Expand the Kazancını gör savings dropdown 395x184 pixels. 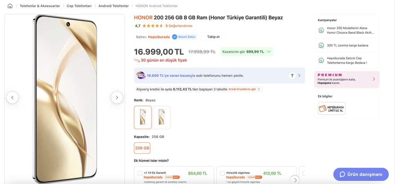click(269, 51)
